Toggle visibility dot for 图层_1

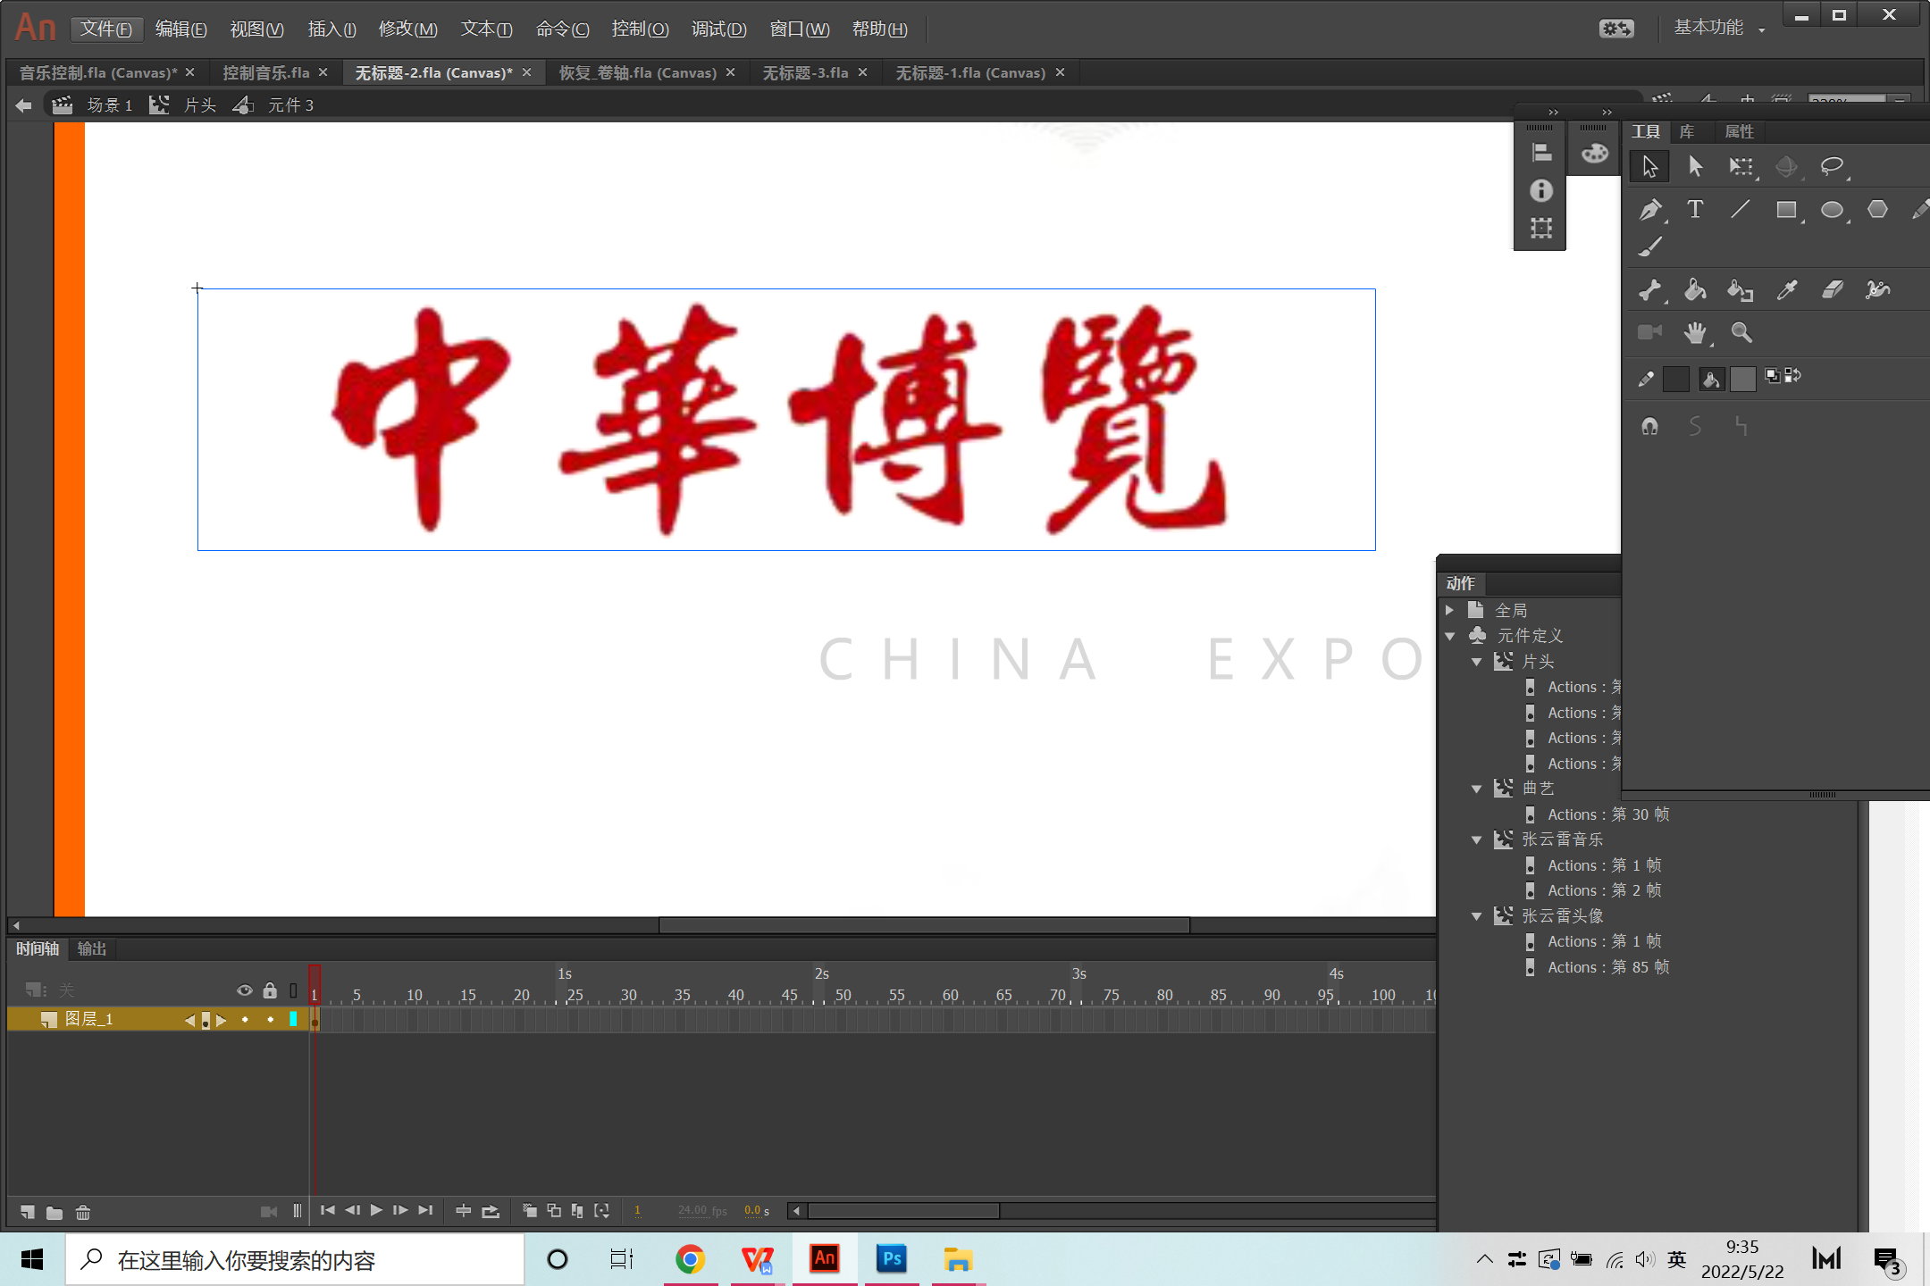click(x=245, y=1020)
